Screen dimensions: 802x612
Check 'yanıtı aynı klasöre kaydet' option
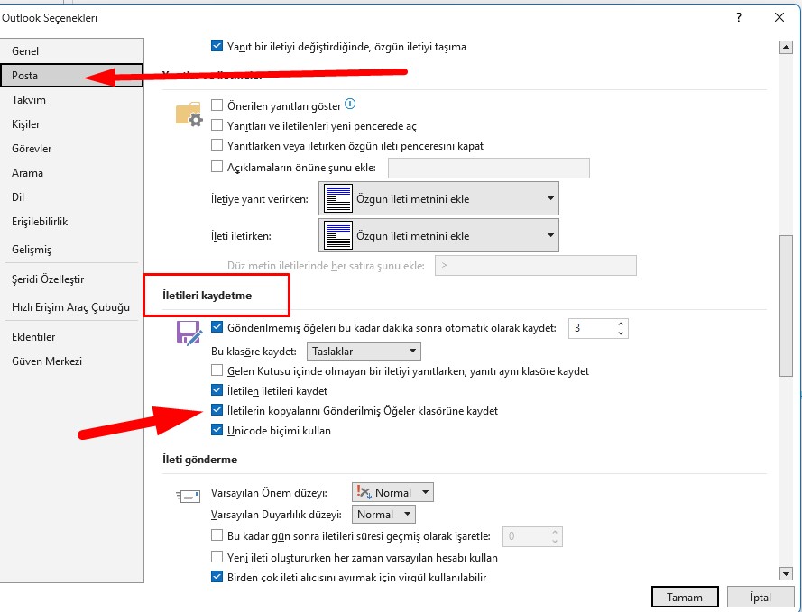pos(217,370)
